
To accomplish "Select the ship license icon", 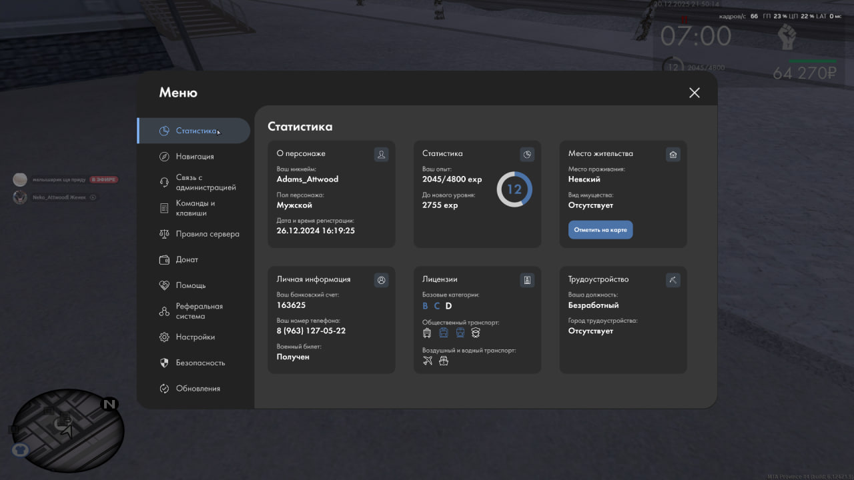I will 444,361.
